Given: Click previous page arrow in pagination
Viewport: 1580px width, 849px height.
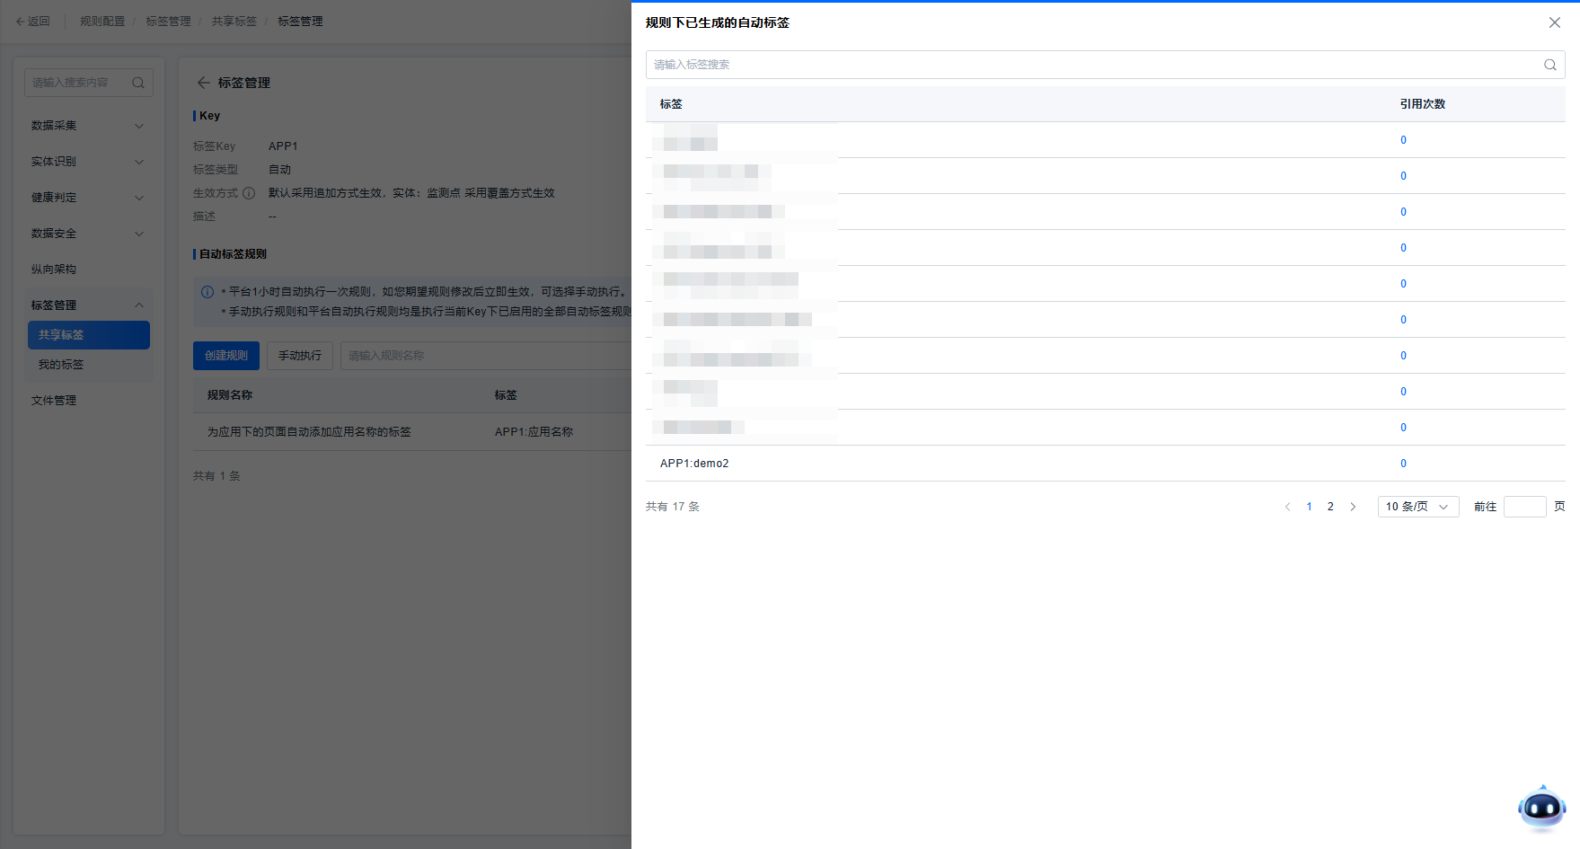Looking at the screenshot, I should coord(1287,507).
